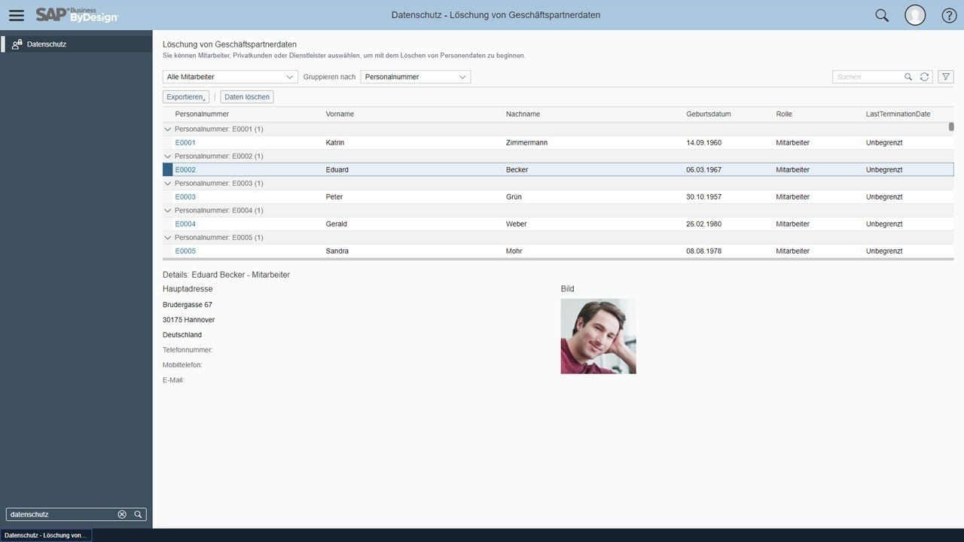Click the E-Mail label
Viewport: 964px width, 542px height.
pos(173,380)
